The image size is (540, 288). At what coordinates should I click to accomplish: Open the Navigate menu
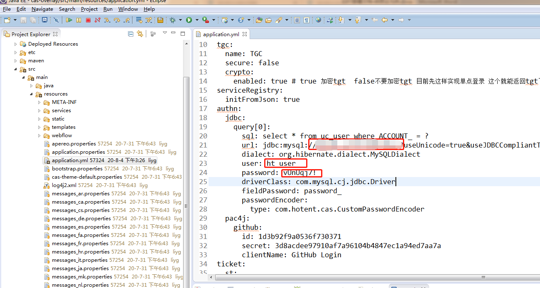click(x=42, y=9)
